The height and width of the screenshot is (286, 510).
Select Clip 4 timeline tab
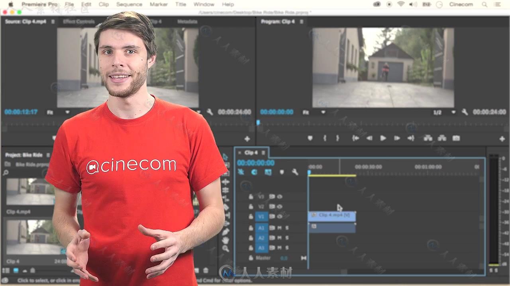[251, 153]
